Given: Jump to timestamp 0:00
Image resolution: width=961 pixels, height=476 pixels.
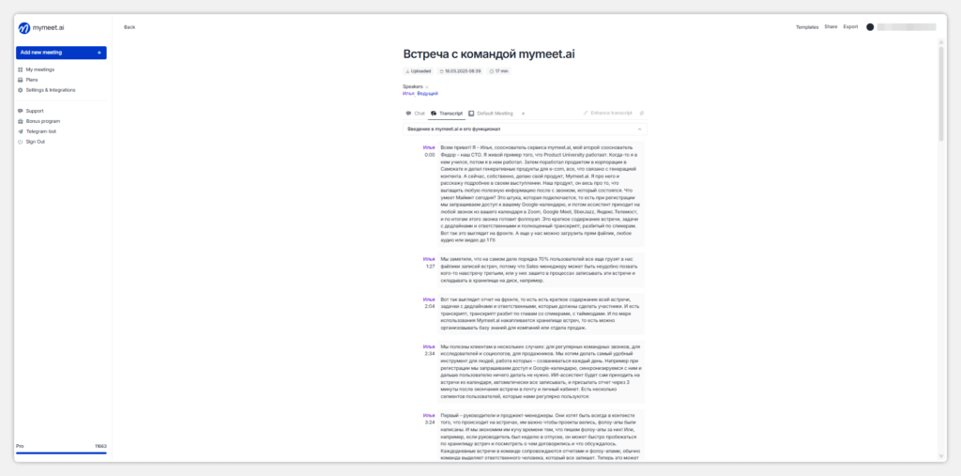Looking at the screenshot, I should (430, 155).
